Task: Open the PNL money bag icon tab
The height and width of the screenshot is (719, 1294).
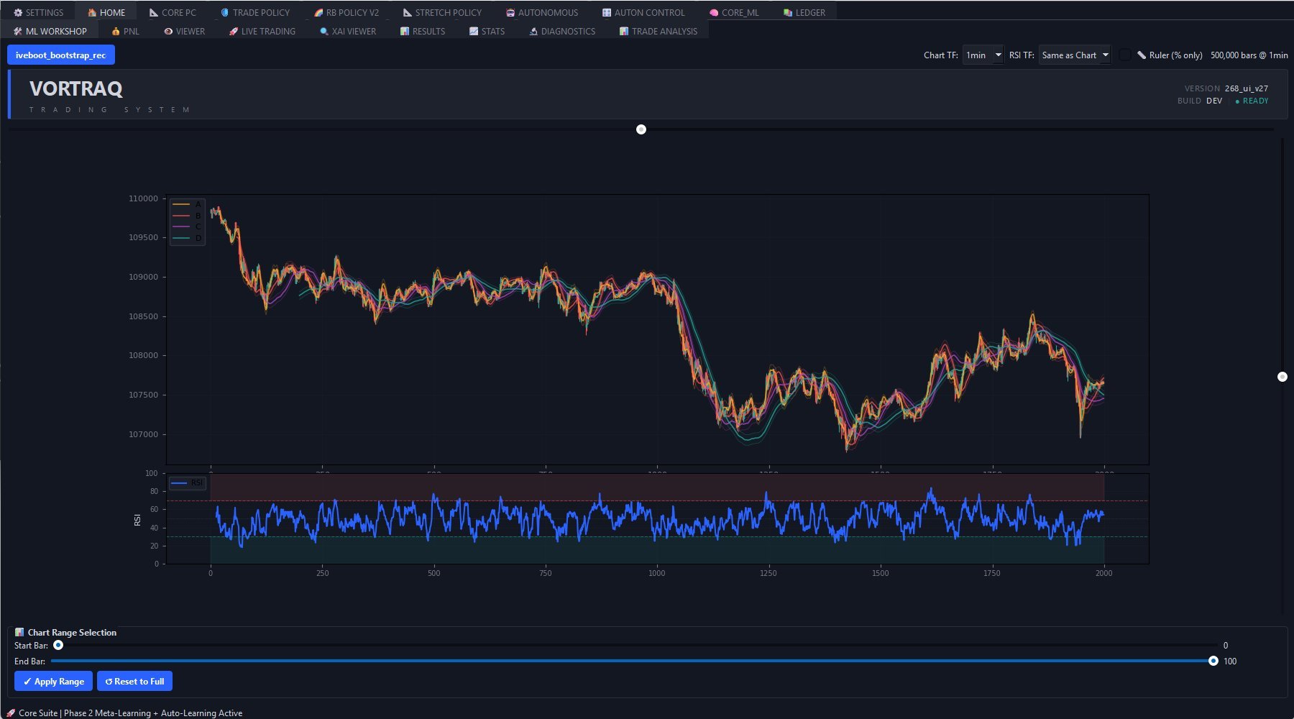Action: 116,32
